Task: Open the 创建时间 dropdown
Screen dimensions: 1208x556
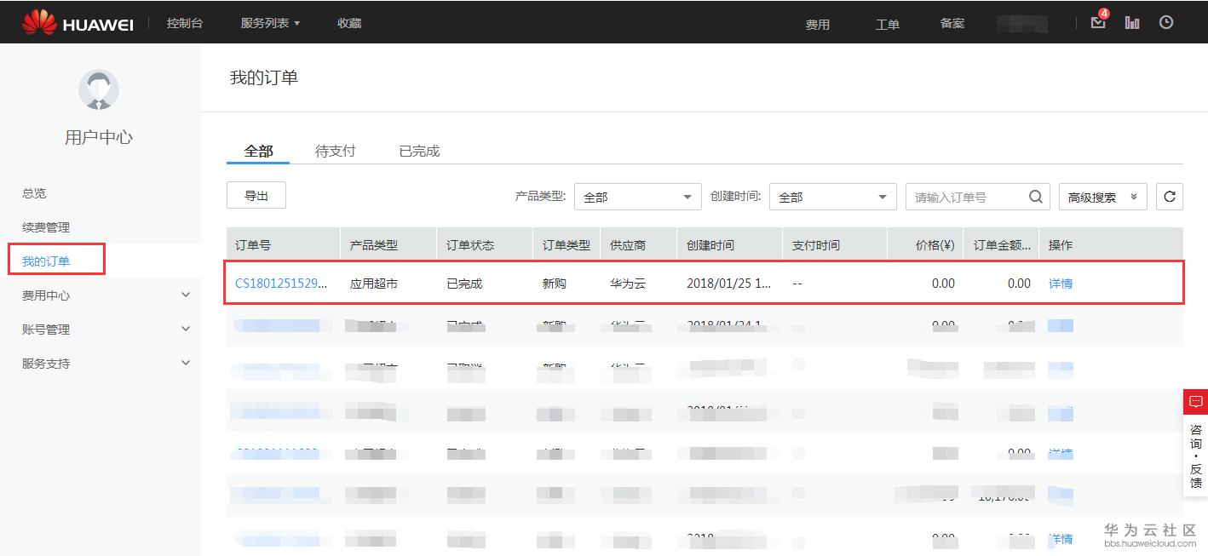Action: coord(832,196)
